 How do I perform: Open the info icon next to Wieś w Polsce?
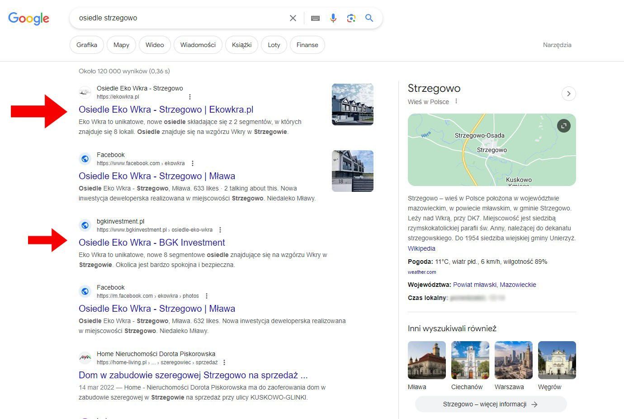[x=456, y=102]
